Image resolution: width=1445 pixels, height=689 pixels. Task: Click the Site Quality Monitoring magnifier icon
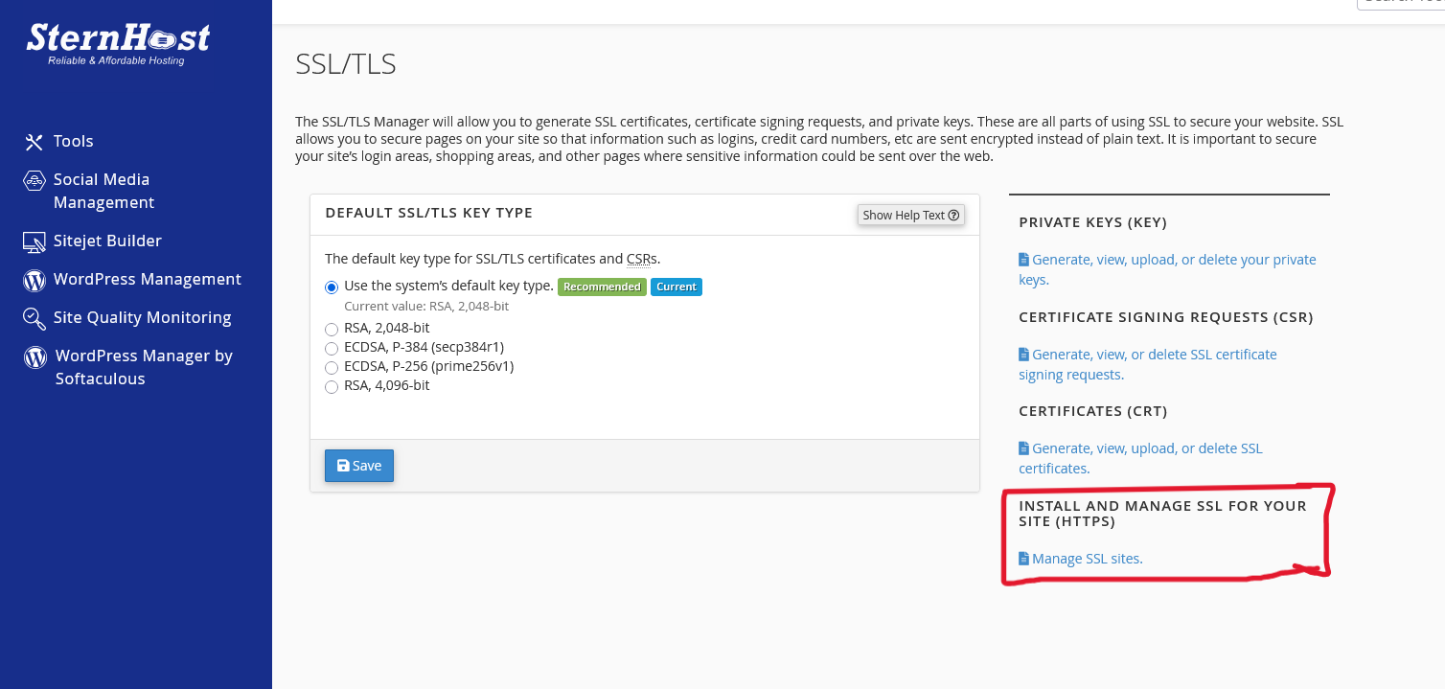tap(34, 318)
